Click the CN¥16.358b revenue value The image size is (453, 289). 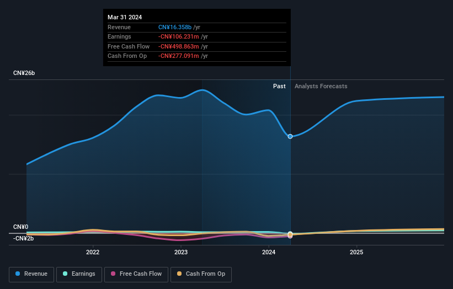175,27
